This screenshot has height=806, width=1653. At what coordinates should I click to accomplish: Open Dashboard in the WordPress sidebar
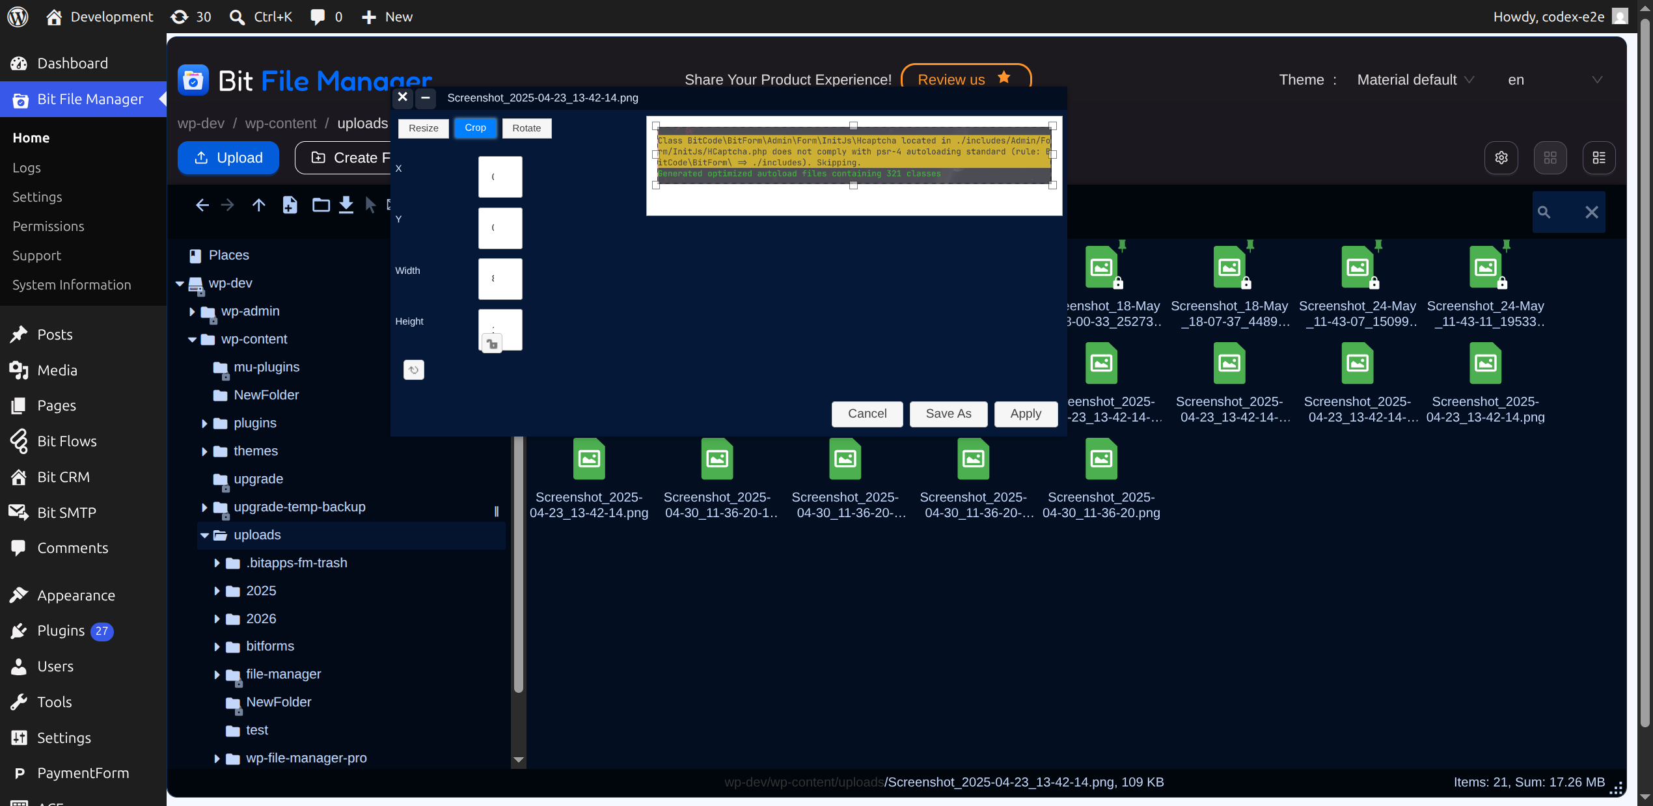[x=72, y=63]
